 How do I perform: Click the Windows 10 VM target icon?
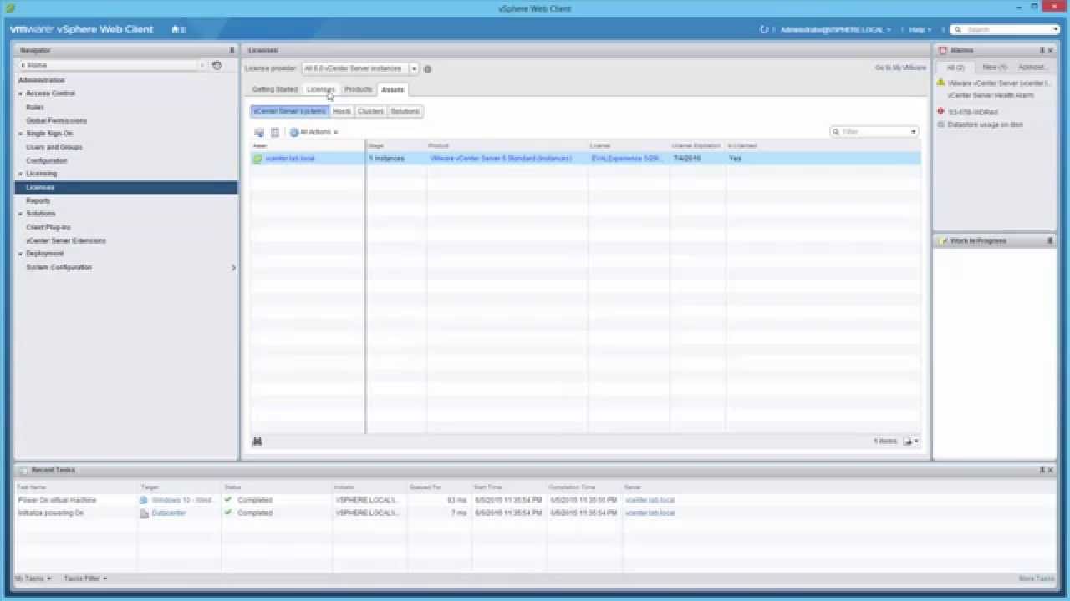tap(145, 500)
